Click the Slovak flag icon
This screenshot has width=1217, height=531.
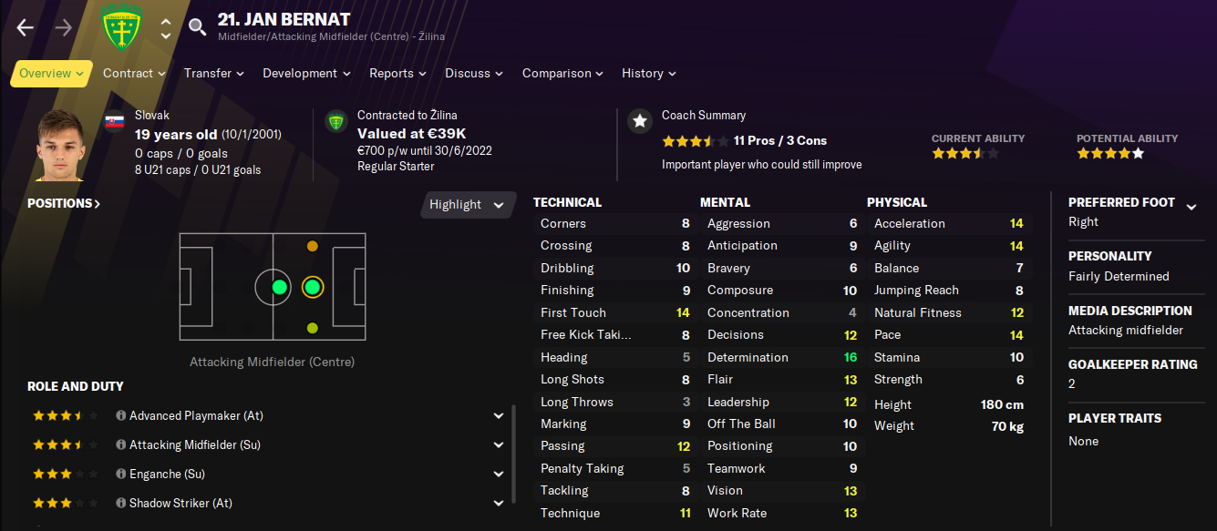(114, 122)
